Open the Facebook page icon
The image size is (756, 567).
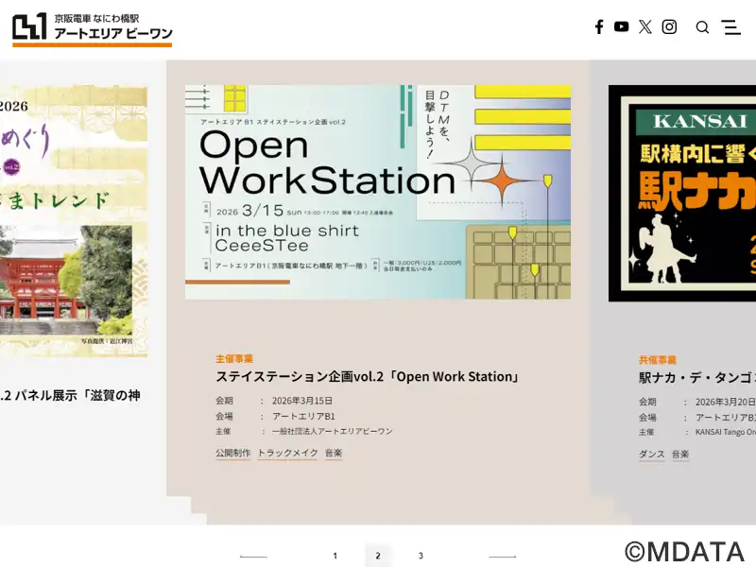click(x=599, y=27)
